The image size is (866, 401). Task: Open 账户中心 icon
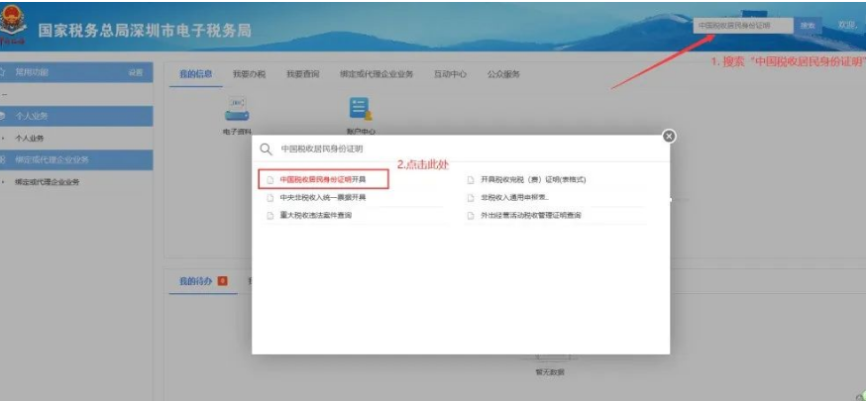pos(361,109)
